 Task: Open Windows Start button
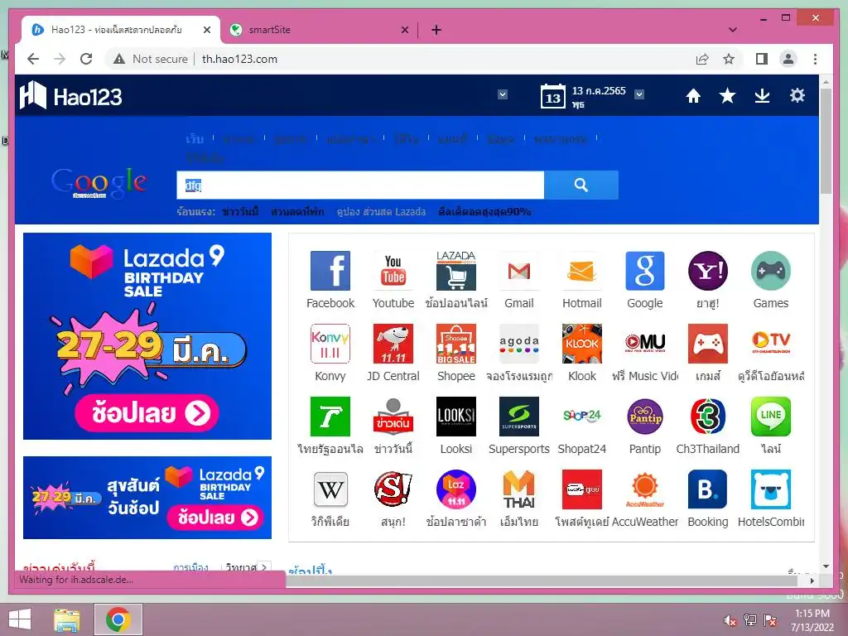(20, 619)
